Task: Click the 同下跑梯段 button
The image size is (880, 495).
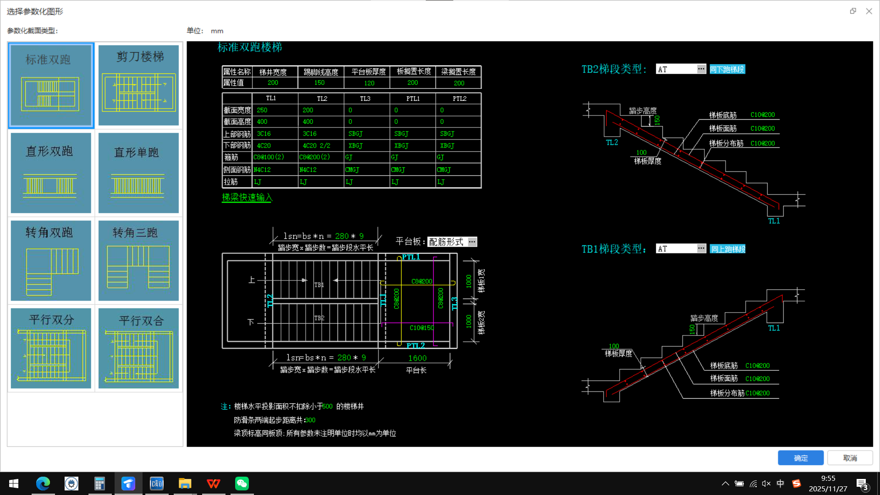Action: pyautogui.click(x=727, y=69)
